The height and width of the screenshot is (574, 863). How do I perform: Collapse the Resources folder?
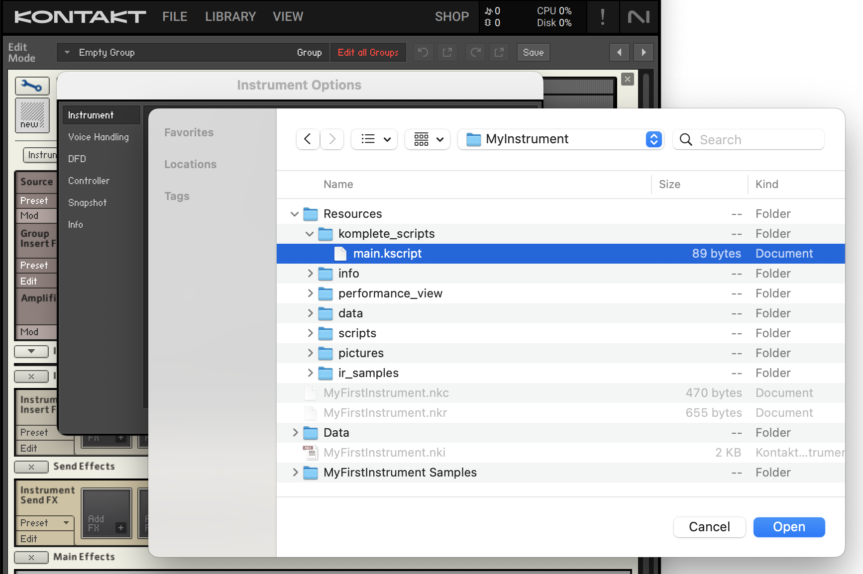[x=295, y=214]
